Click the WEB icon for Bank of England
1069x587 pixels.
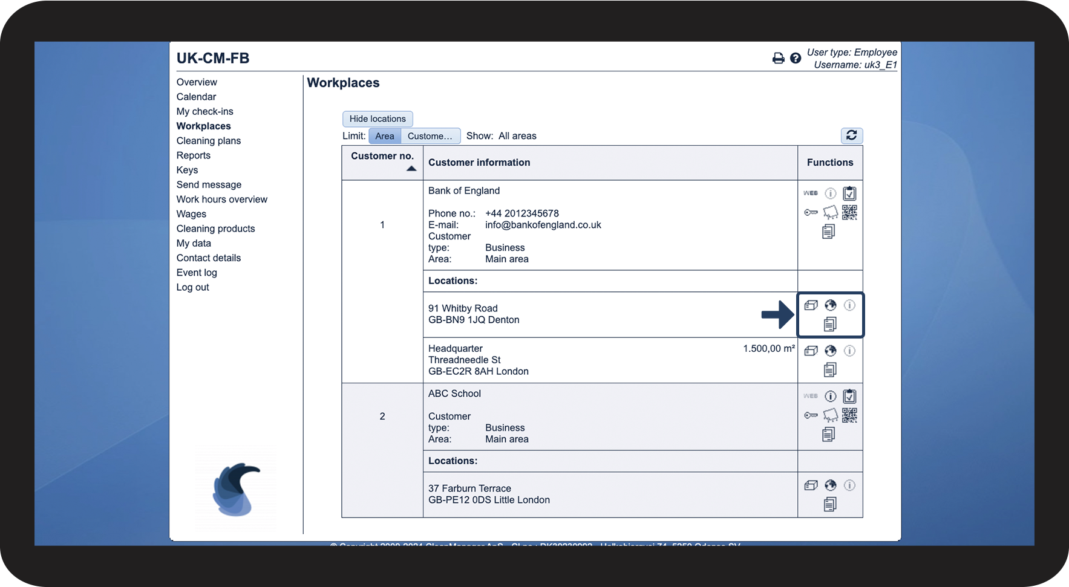pyautogui.click(x=811, y=193)
